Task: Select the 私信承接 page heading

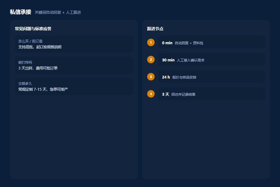Action: [21, 12]
